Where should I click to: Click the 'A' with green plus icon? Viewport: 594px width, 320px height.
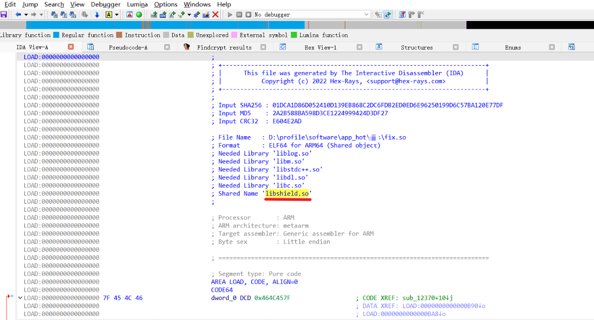pos(172,14)
